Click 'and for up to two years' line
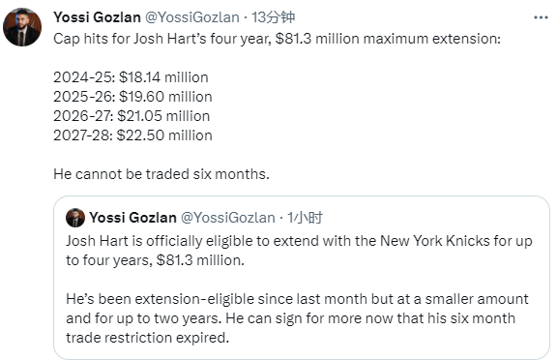 click(x=290, y=318)
